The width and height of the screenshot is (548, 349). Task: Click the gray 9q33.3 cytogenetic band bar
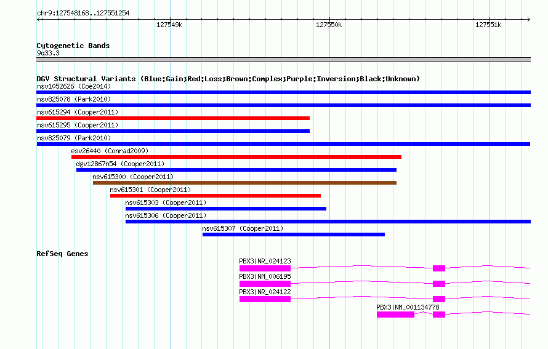(x=283, y=60)
